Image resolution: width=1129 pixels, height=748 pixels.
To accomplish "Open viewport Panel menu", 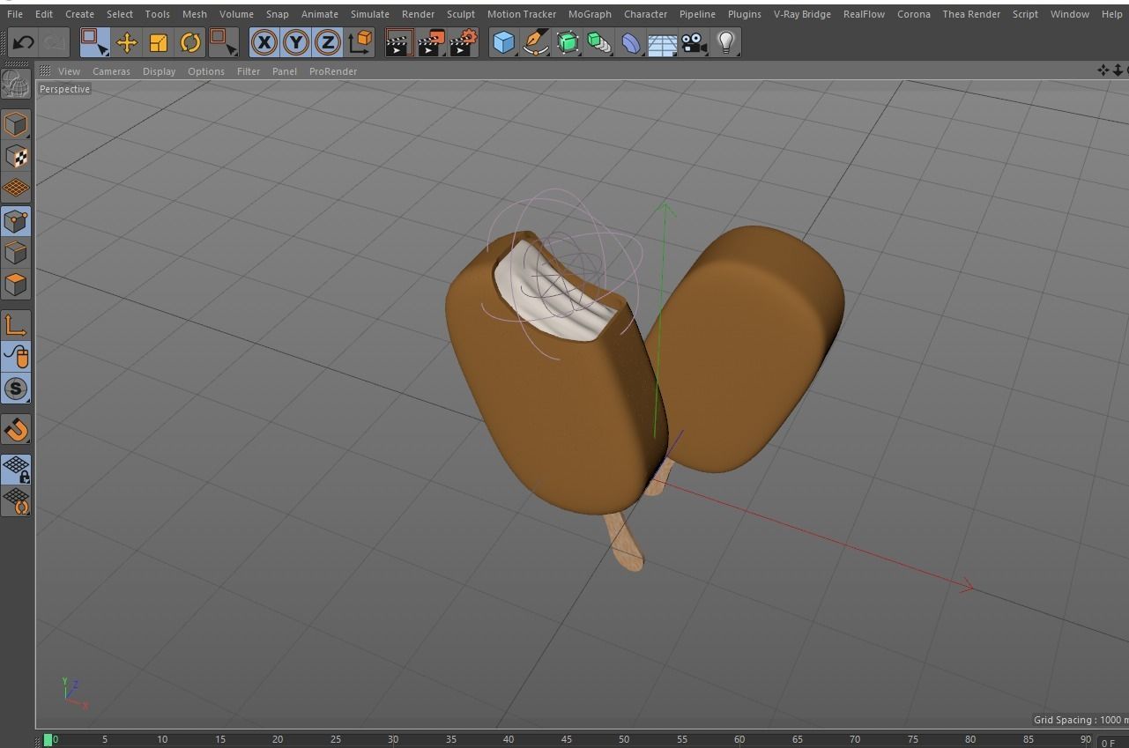I will point(285,71).
